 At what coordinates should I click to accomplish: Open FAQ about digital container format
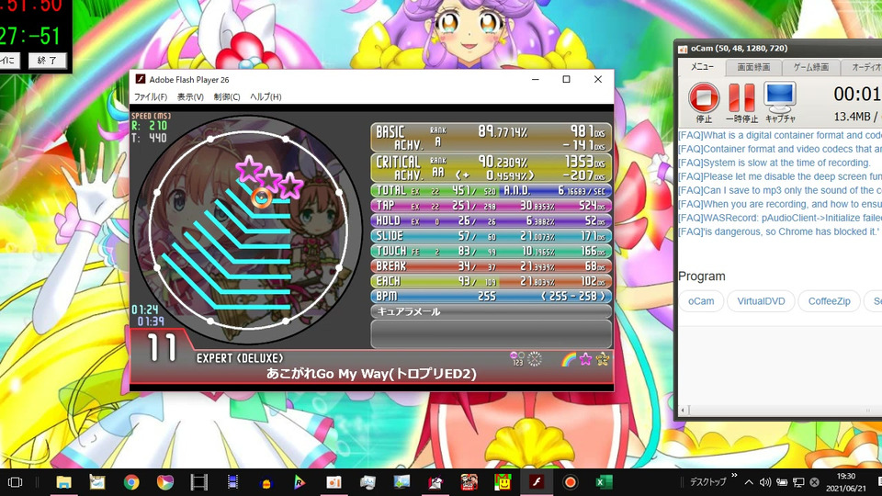click(x=780, y=135)
